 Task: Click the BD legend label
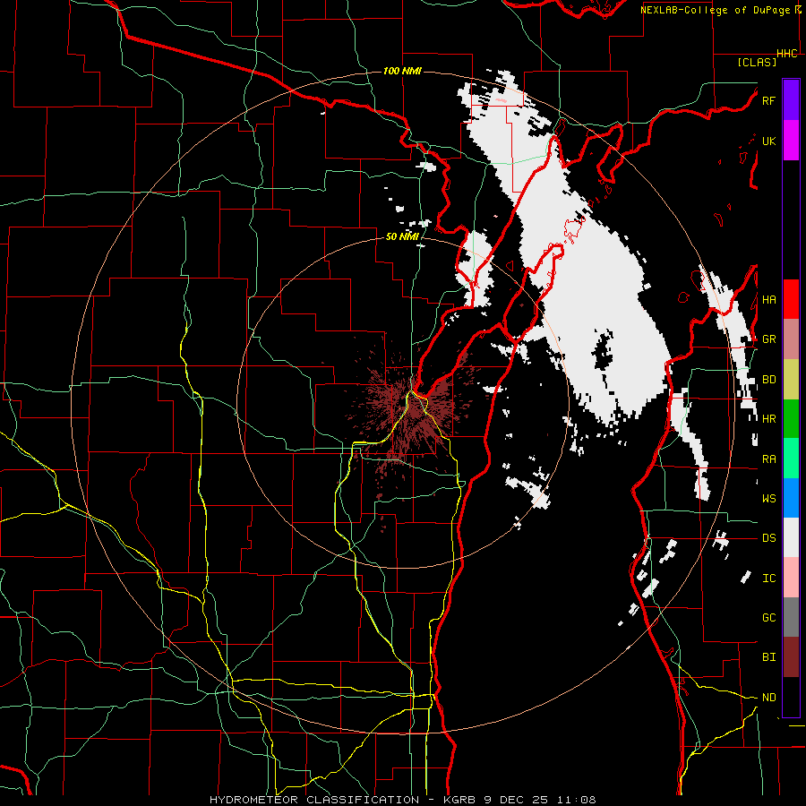click(768, 380)
